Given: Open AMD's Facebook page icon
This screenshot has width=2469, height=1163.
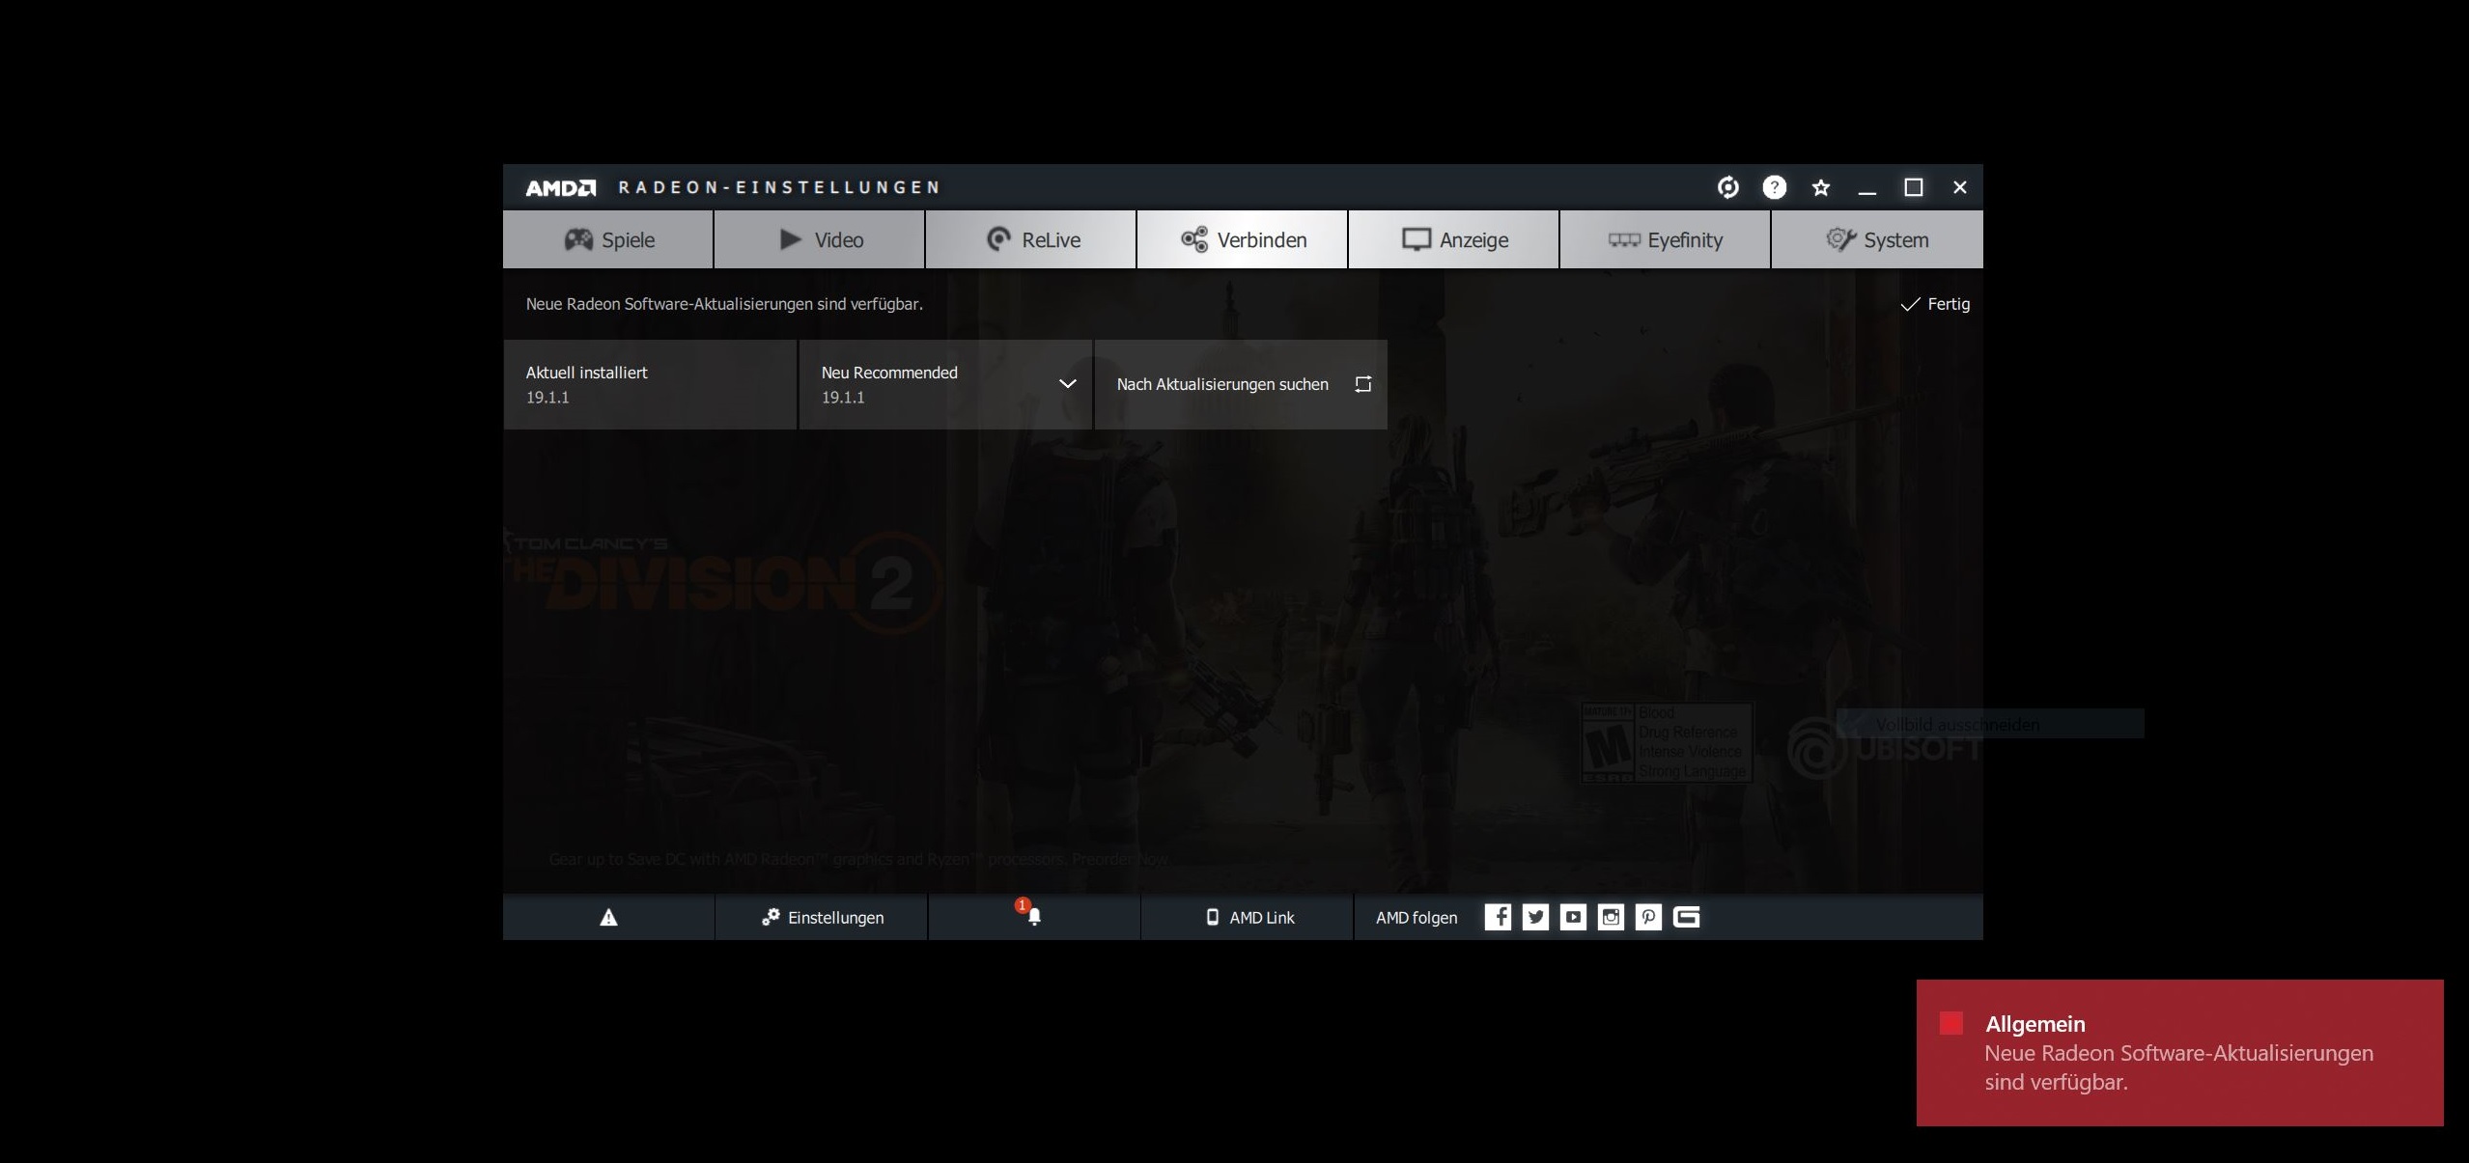Looking at the screenshot, I should click(1498, 917).
